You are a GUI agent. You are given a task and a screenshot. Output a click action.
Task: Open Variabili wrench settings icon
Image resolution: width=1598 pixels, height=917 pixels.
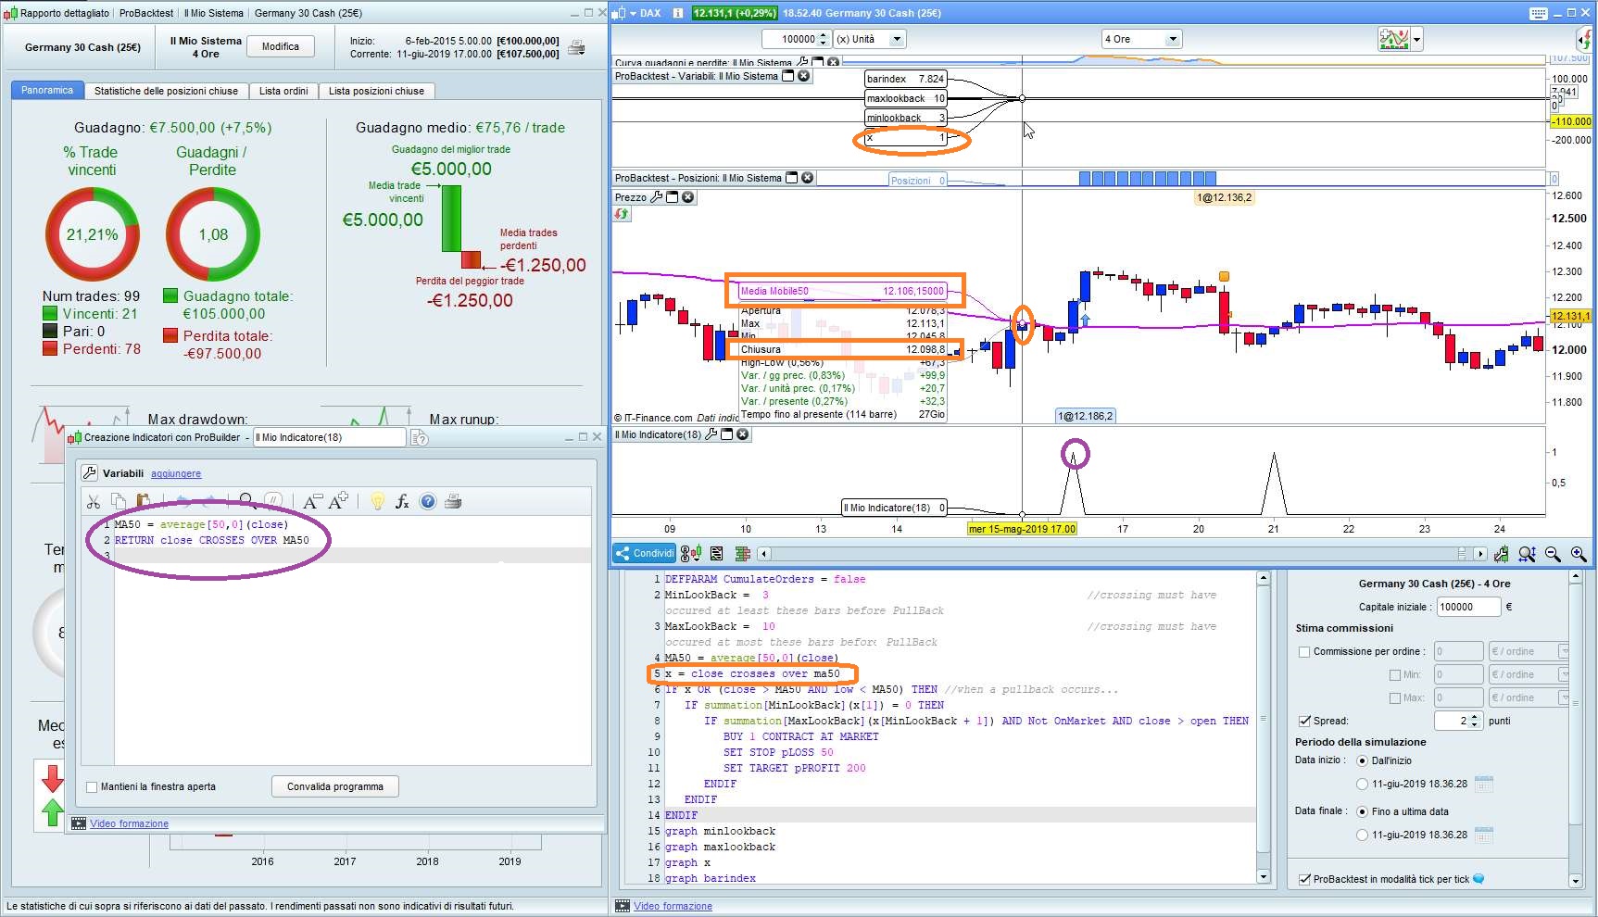(90, 472)
